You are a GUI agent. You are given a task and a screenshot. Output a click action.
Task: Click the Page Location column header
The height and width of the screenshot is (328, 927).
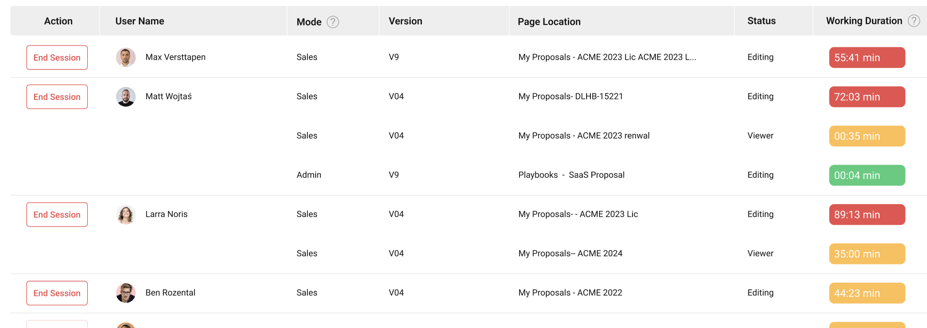coord(549,22)
